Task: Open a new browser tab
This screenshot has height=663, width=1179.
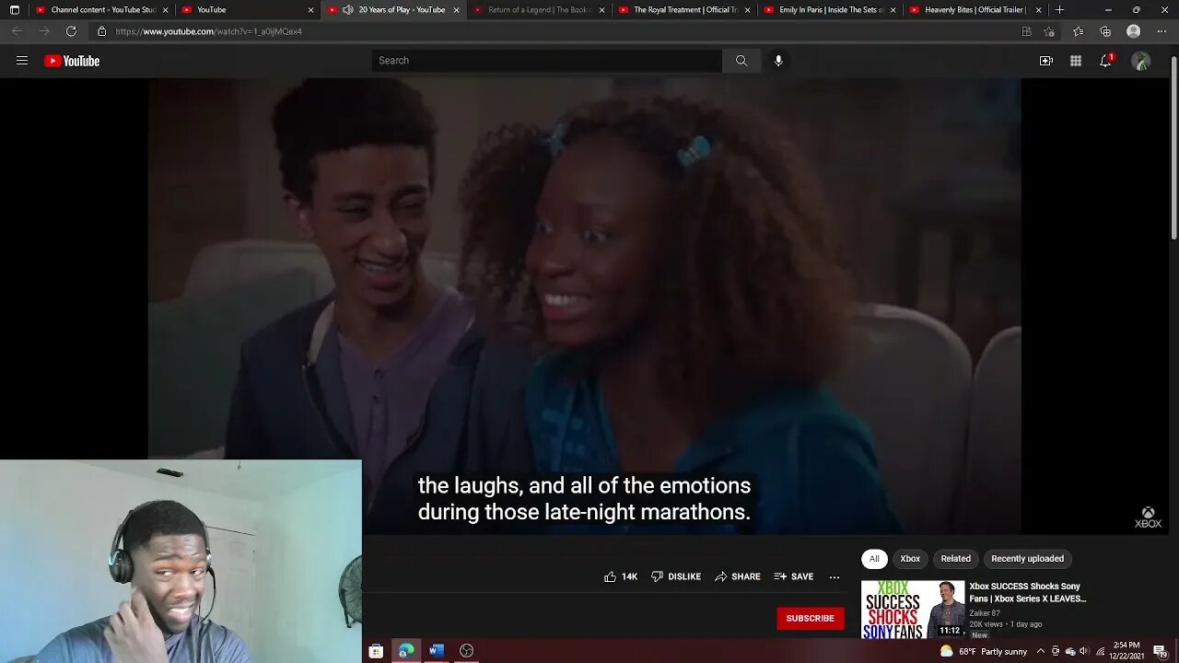Action: [1059, 10]
